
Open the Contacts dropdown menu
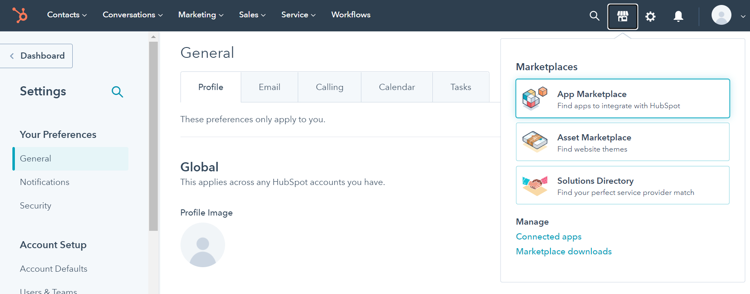(67, 15)
